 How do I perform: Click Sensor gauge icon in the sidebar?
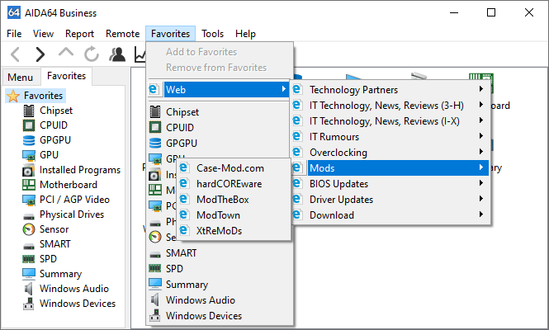point(29,229)
